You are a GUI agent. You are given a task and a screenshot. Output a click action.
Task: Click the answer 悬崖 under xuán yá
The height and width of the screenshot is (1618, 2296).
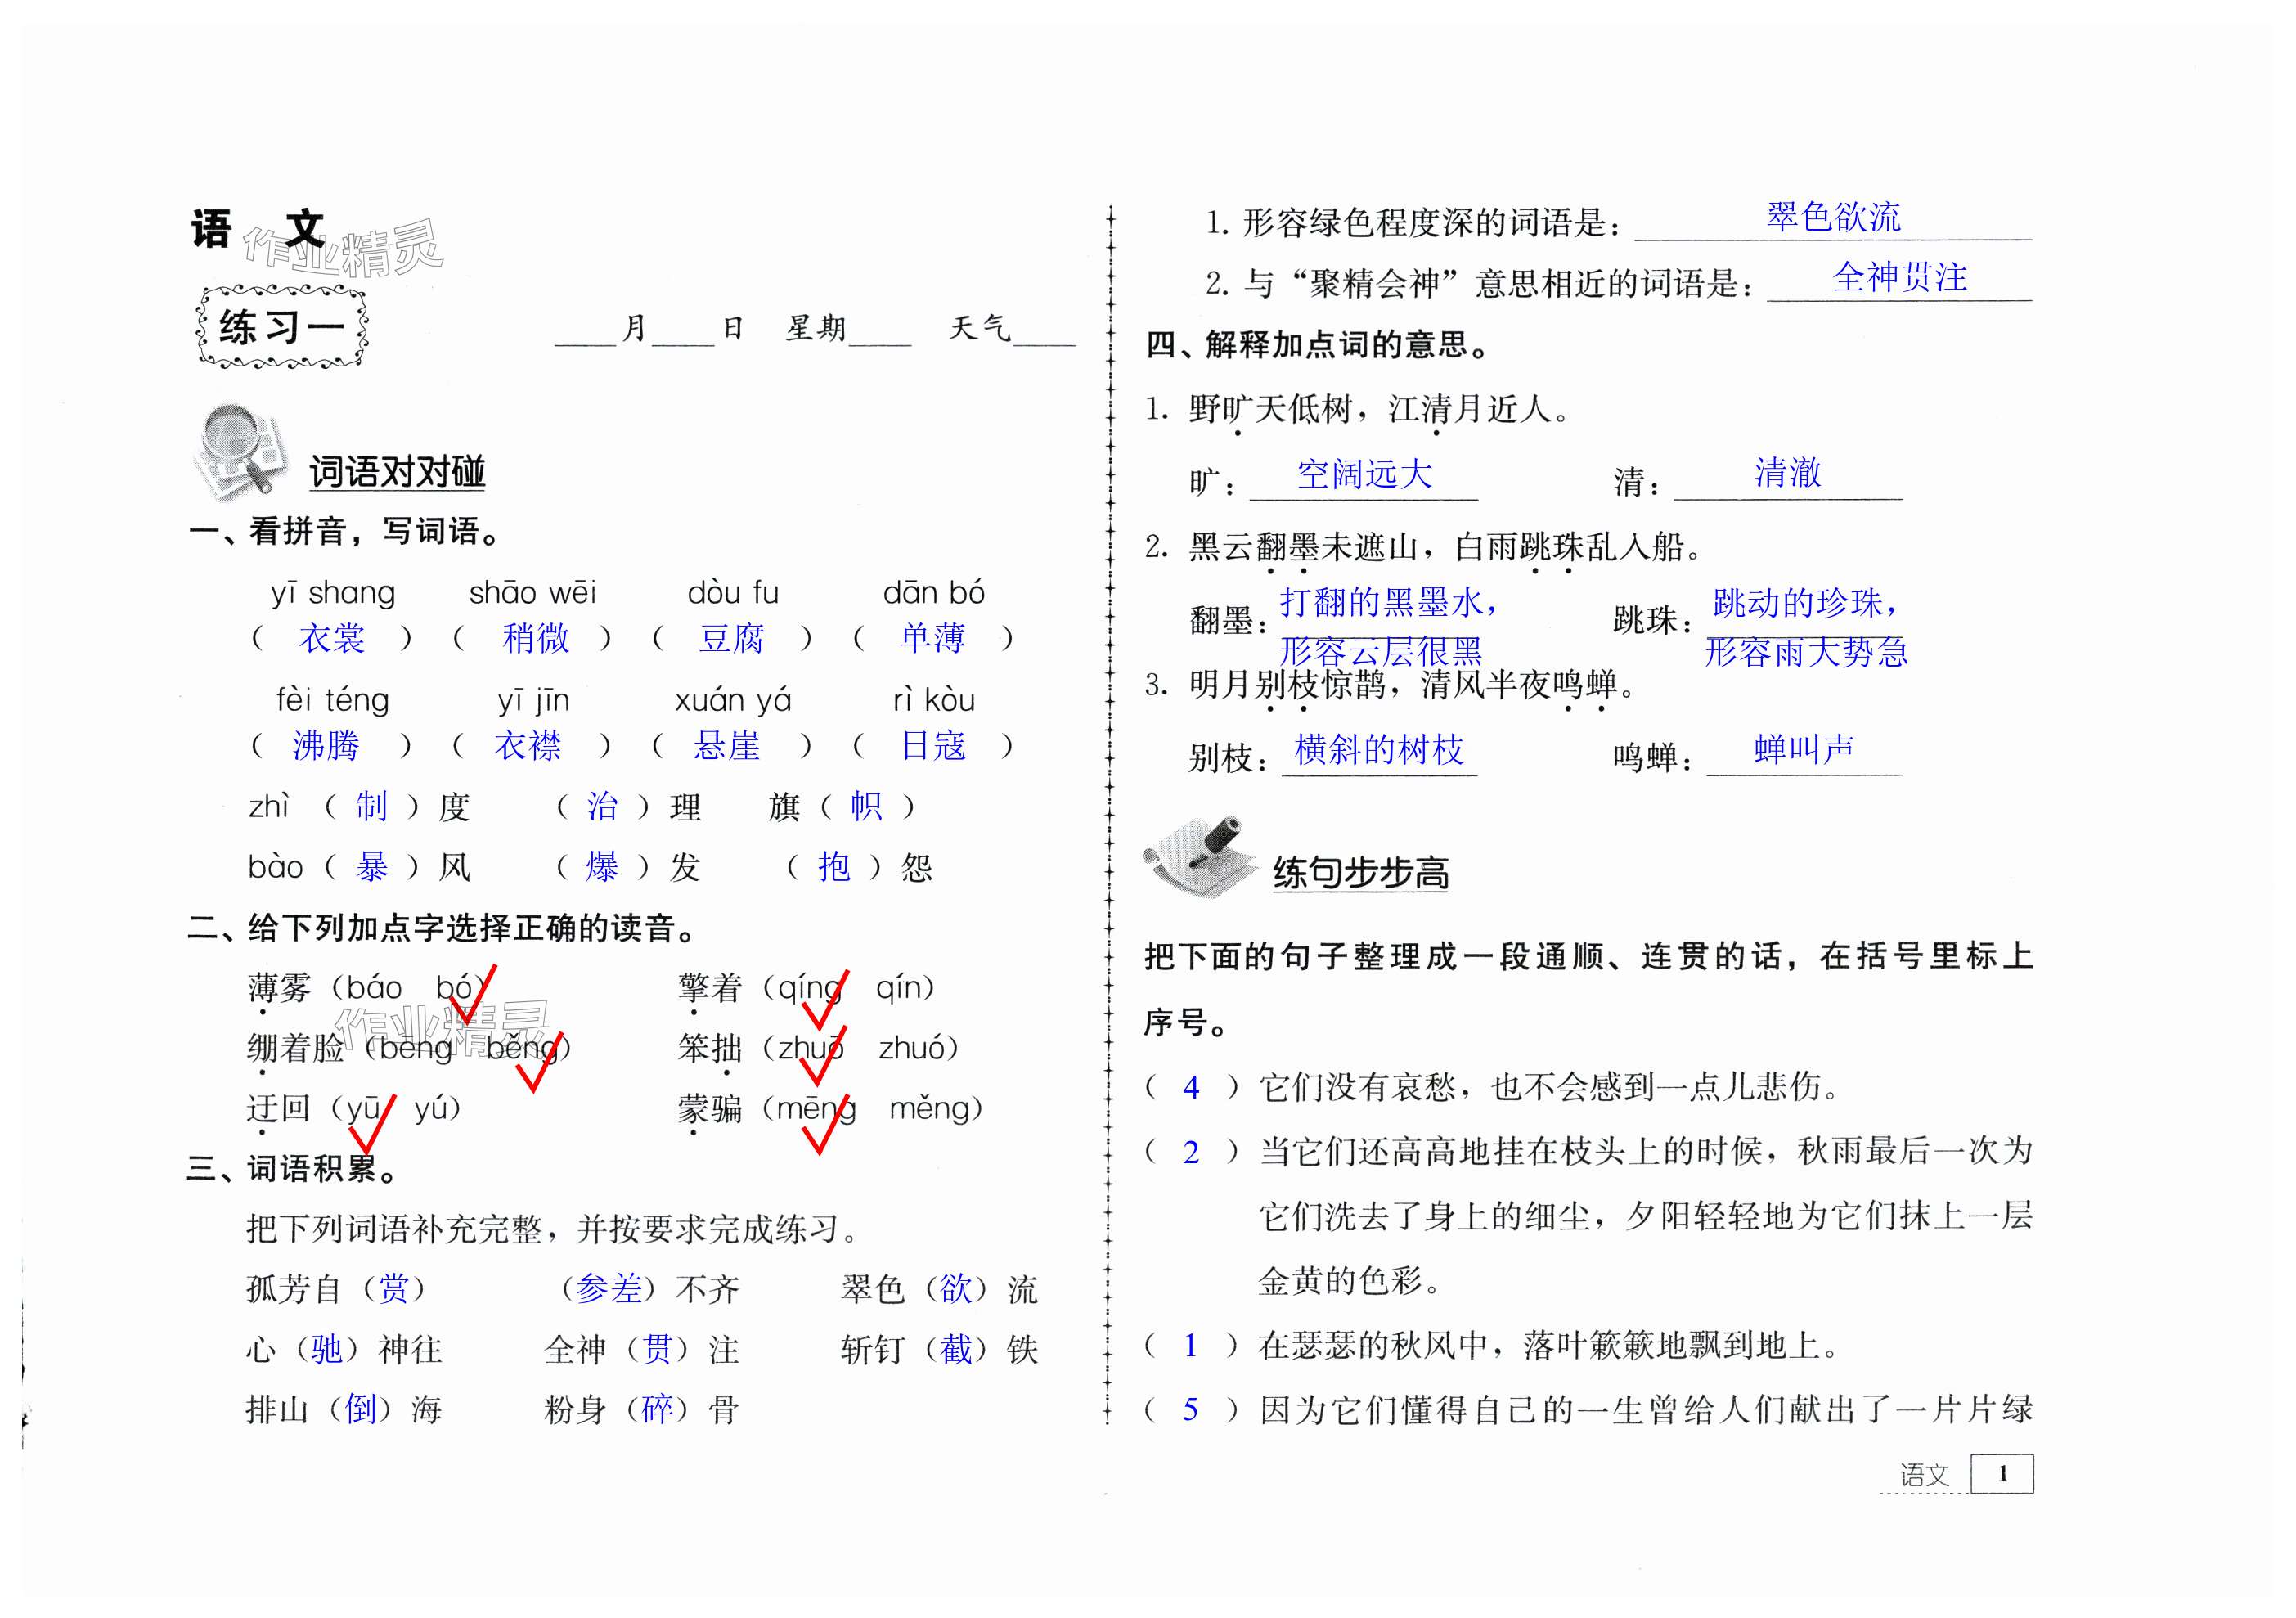pyautogui.click(x=728, y=745)
